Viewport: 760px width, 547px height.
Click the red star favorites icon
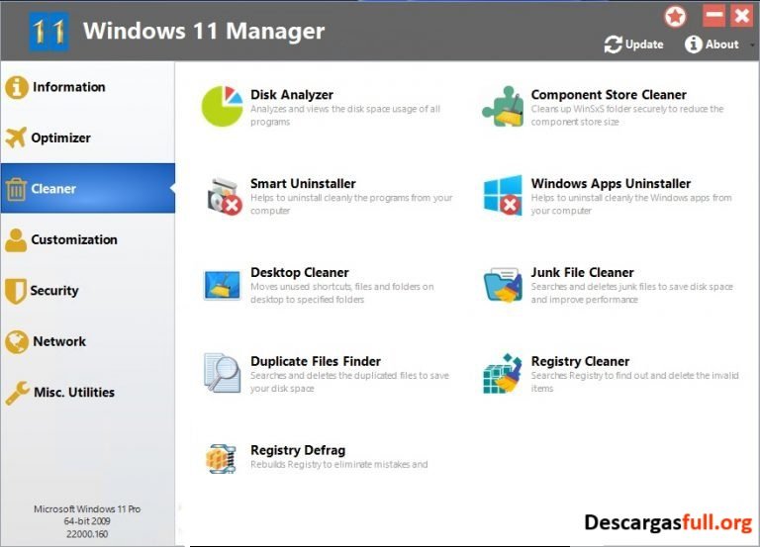tap(675, 17)
